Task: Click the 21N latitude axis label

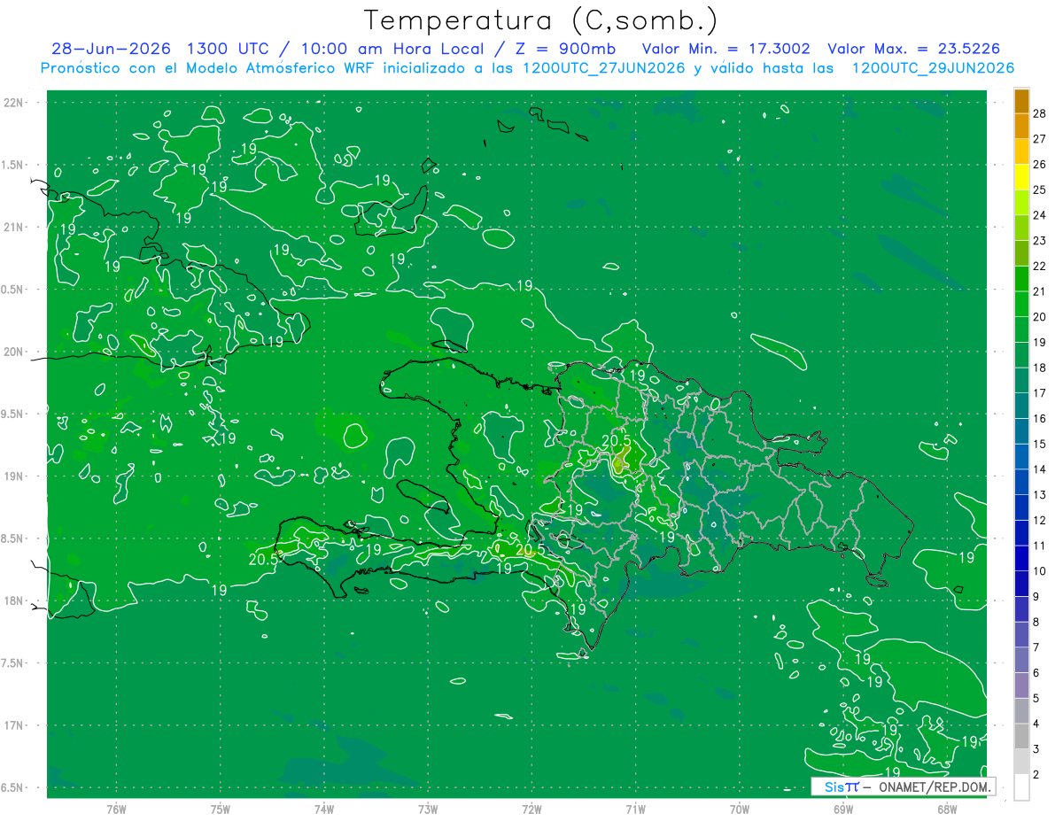Action: [15, 227]
